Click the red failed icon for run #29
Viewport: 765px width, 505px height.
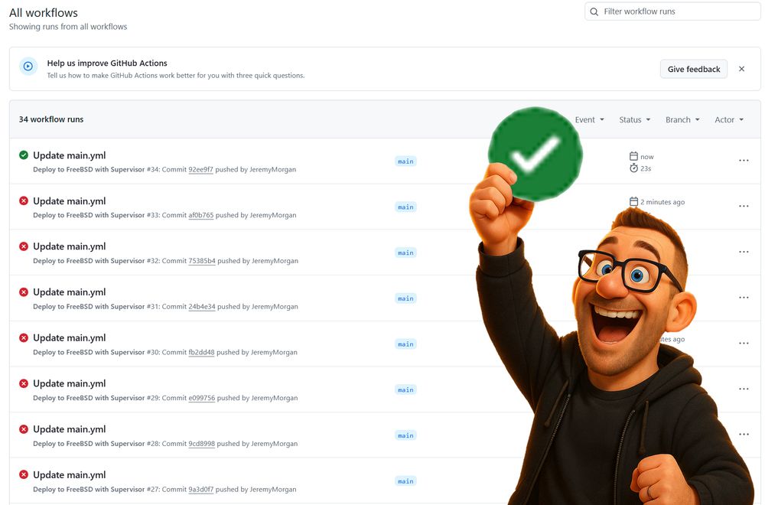(24, 383)
